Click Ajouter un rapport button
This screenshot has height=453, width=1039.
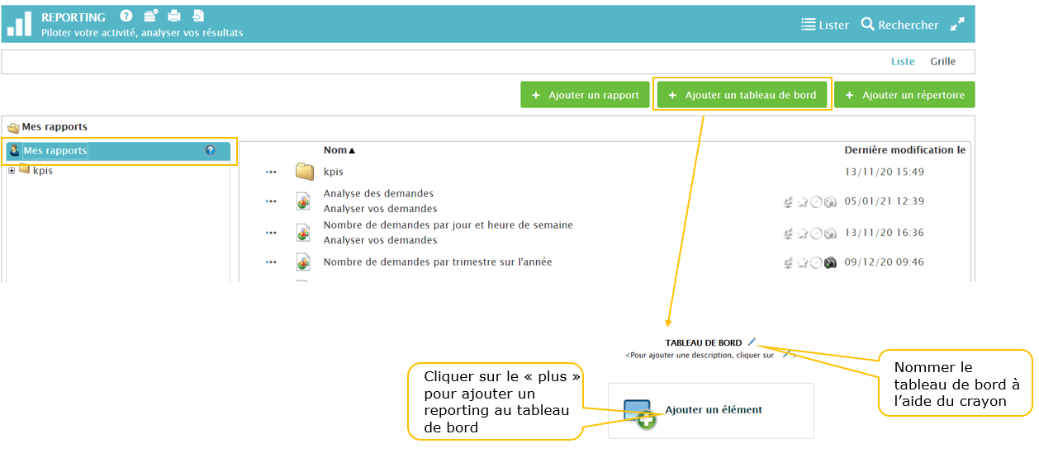[586, 95]
